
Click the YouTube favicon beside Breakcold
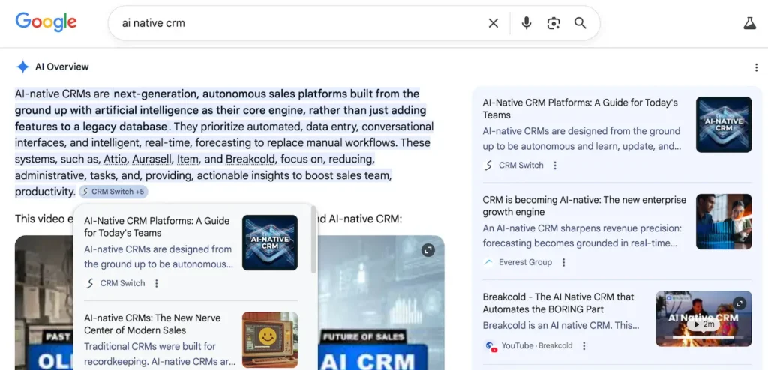(x=490, y=346)
